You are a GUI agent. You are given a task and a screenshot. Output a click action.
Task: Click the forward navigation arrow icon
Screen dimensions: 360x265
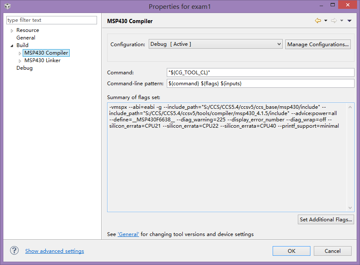[x=334, y=21]
